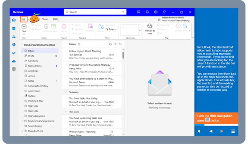Go to previous tutorial step with back arrow
Screen dimensions: 248x144
(x=211, y=131)
